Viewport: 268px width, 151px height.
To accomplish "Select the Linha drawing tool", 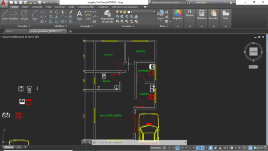I will (x=5, y=15).
